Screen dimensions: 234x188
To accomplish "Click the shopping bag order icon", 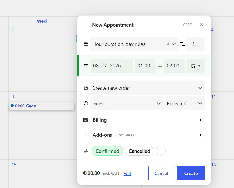I will [x=86, y=88].
